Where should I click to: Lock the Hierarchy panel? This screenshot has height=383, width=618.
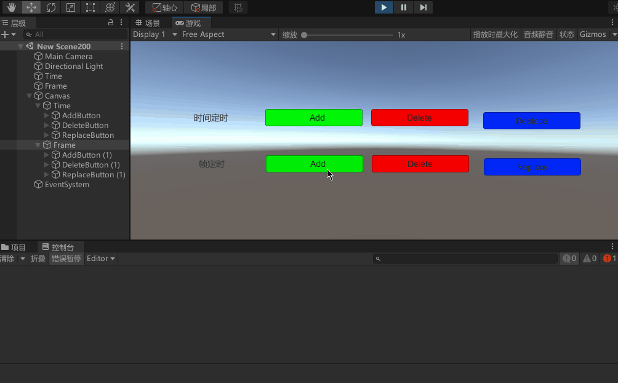(111, 23)
